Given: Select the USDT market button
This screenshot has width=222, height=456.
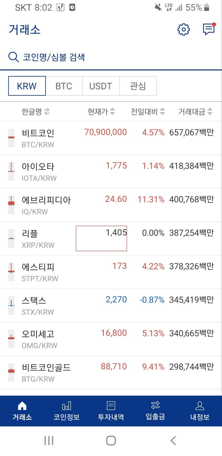Looking at the screenshot, I should coord(101,86).
